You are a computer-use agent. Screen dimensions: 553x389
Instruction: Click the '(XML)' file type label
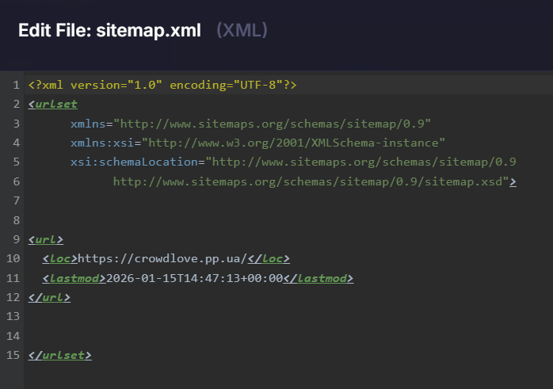242,30
